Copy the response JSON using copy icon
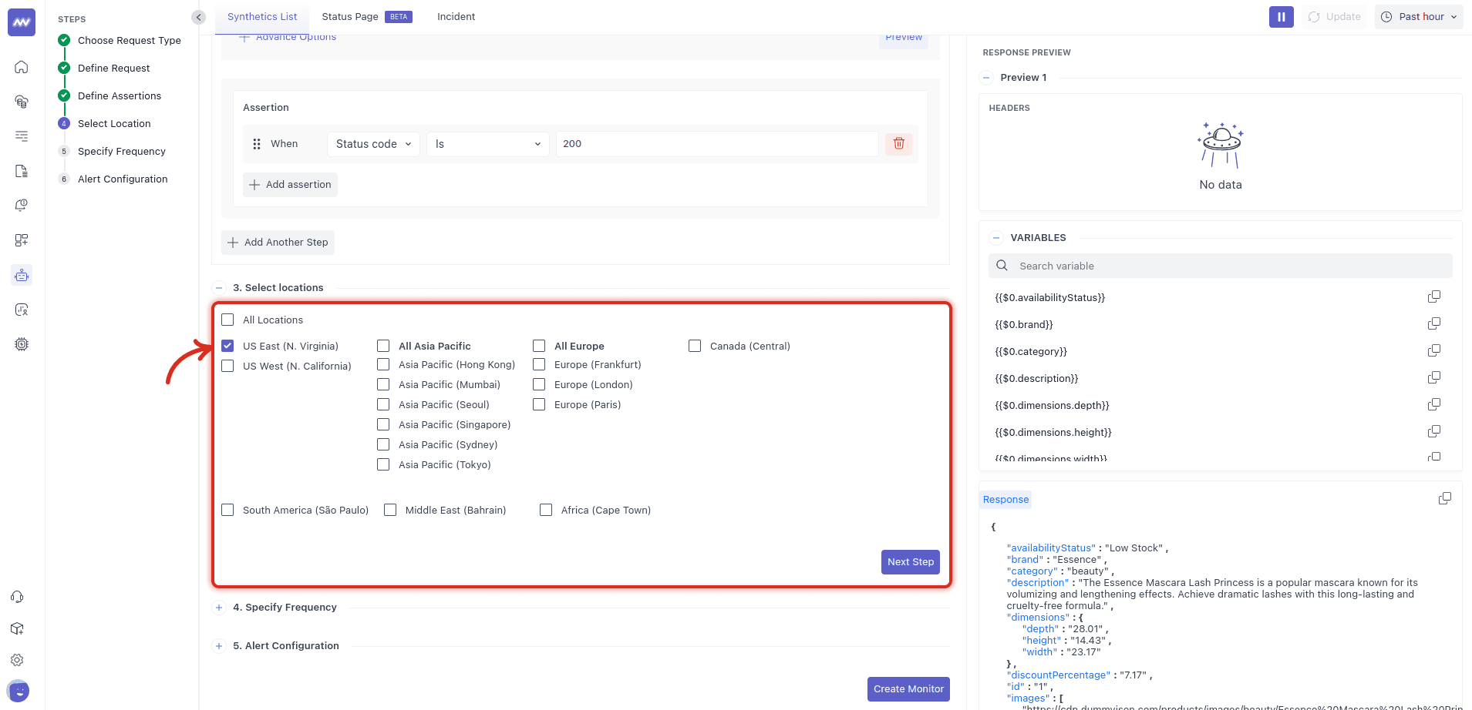Image resolution: width=1472 pixels, height=710 pixels. click(x=1444, y=499)
